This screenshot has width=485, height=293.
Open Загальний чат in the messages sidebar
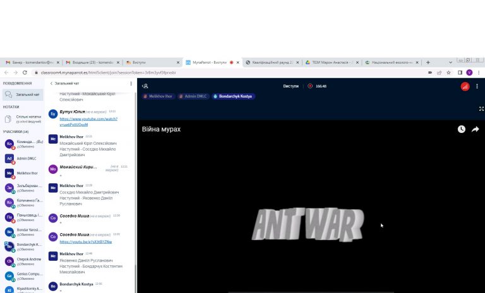pos(27,95)
